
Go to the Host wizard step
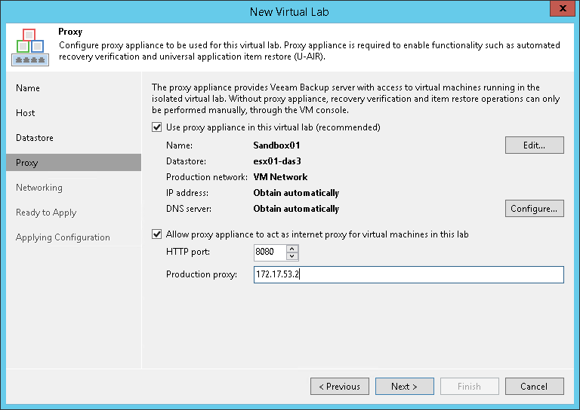tap(26, 113)
